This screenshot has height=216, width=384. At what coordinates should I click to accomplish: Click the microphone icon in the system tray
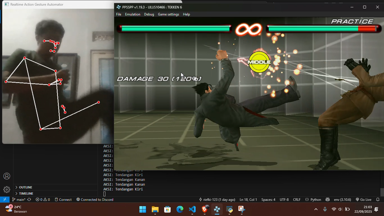325,210
